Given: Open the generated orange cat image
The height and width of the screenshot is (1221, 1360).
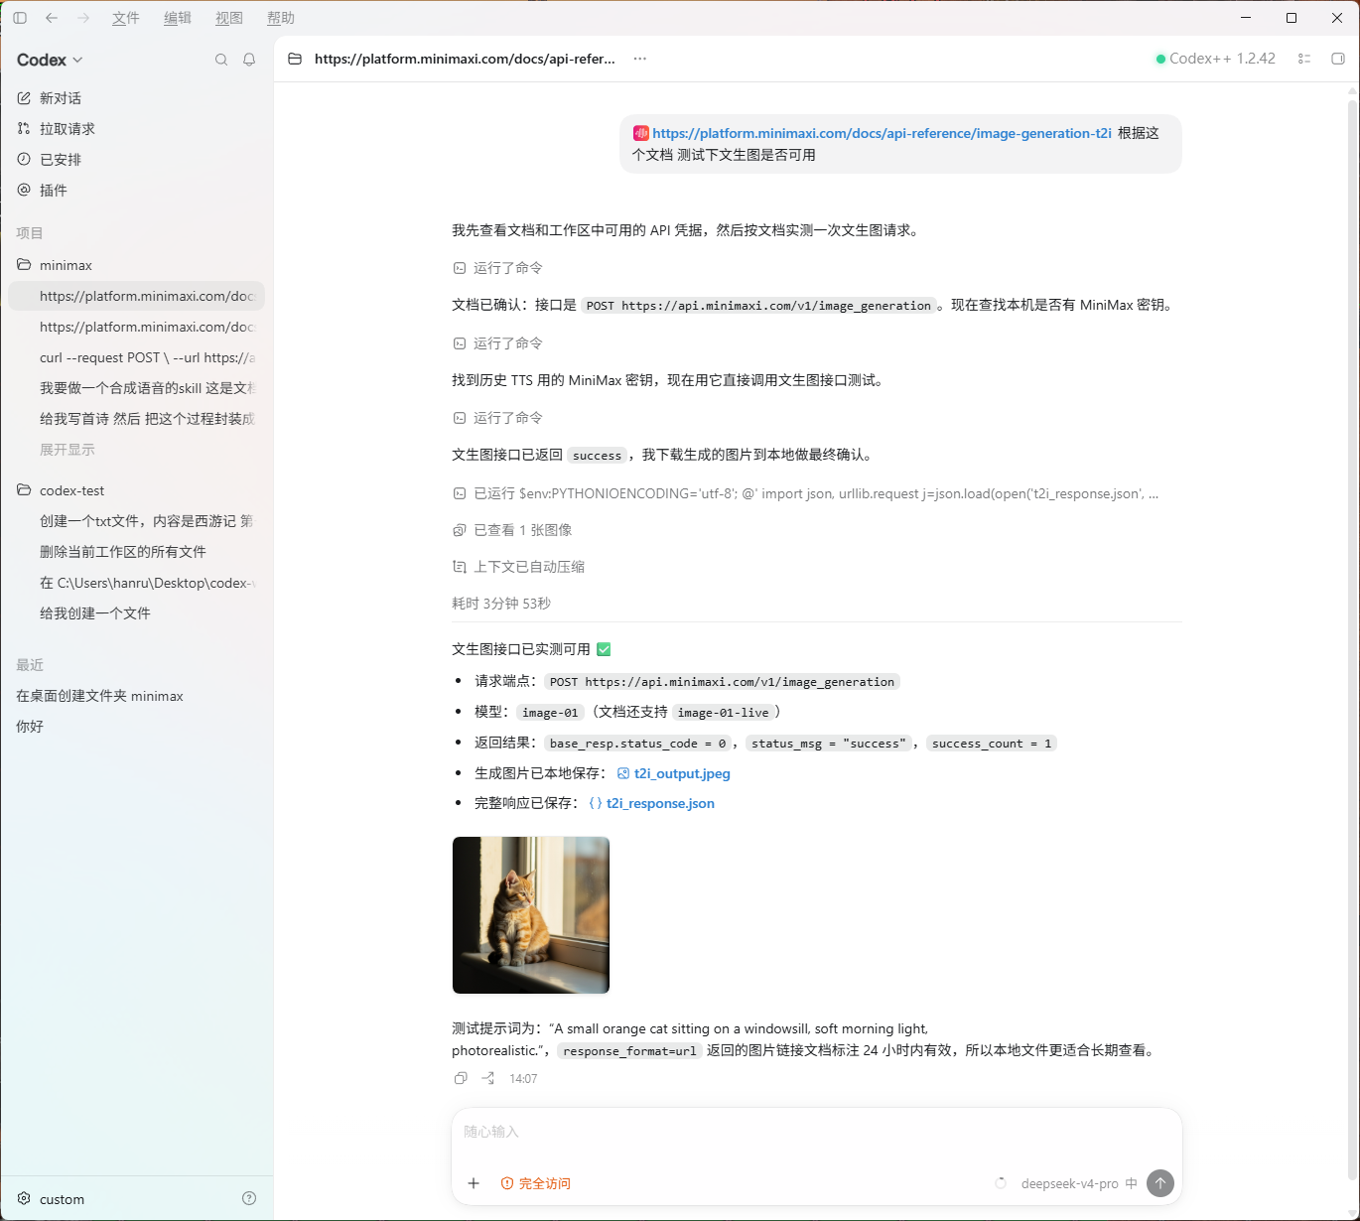Looking at the screenshot, I should (x=531, y=915).
